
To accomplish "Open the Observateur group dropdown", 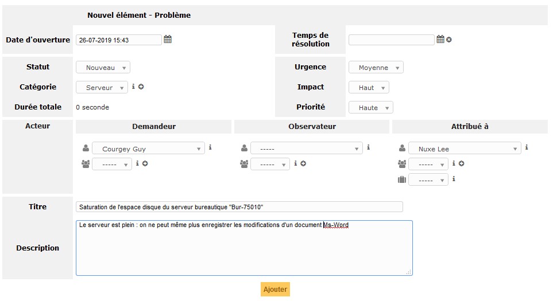I will point(270,164).
